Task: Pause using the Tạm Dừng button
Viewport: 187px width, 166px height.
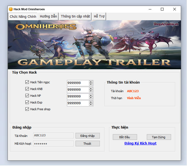Action: [x=159, y=137]
